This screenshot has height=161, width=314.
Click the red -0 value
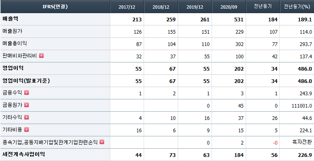click(275, 143)
